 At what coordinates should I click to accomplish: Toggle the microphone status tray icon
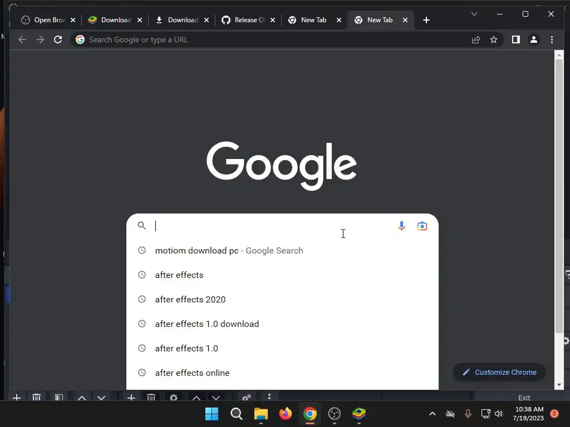coord(468,414)
